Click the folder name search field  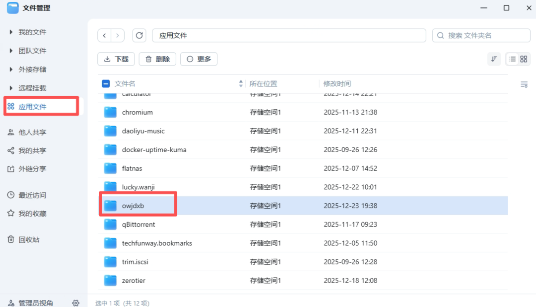[x=481, y=35]
